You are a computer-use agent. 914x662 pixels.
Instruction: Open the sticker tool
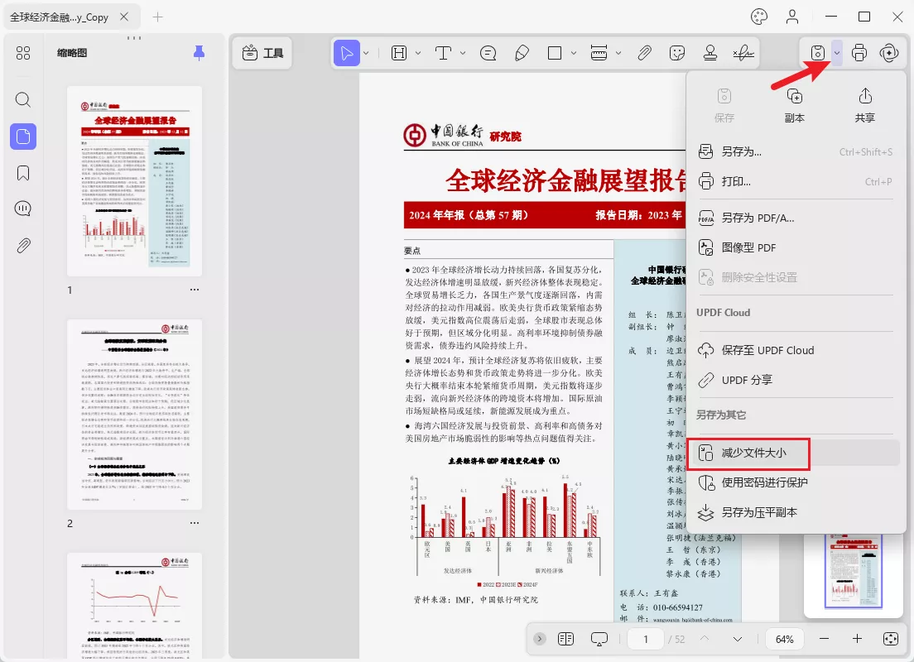tap(677, 53)
